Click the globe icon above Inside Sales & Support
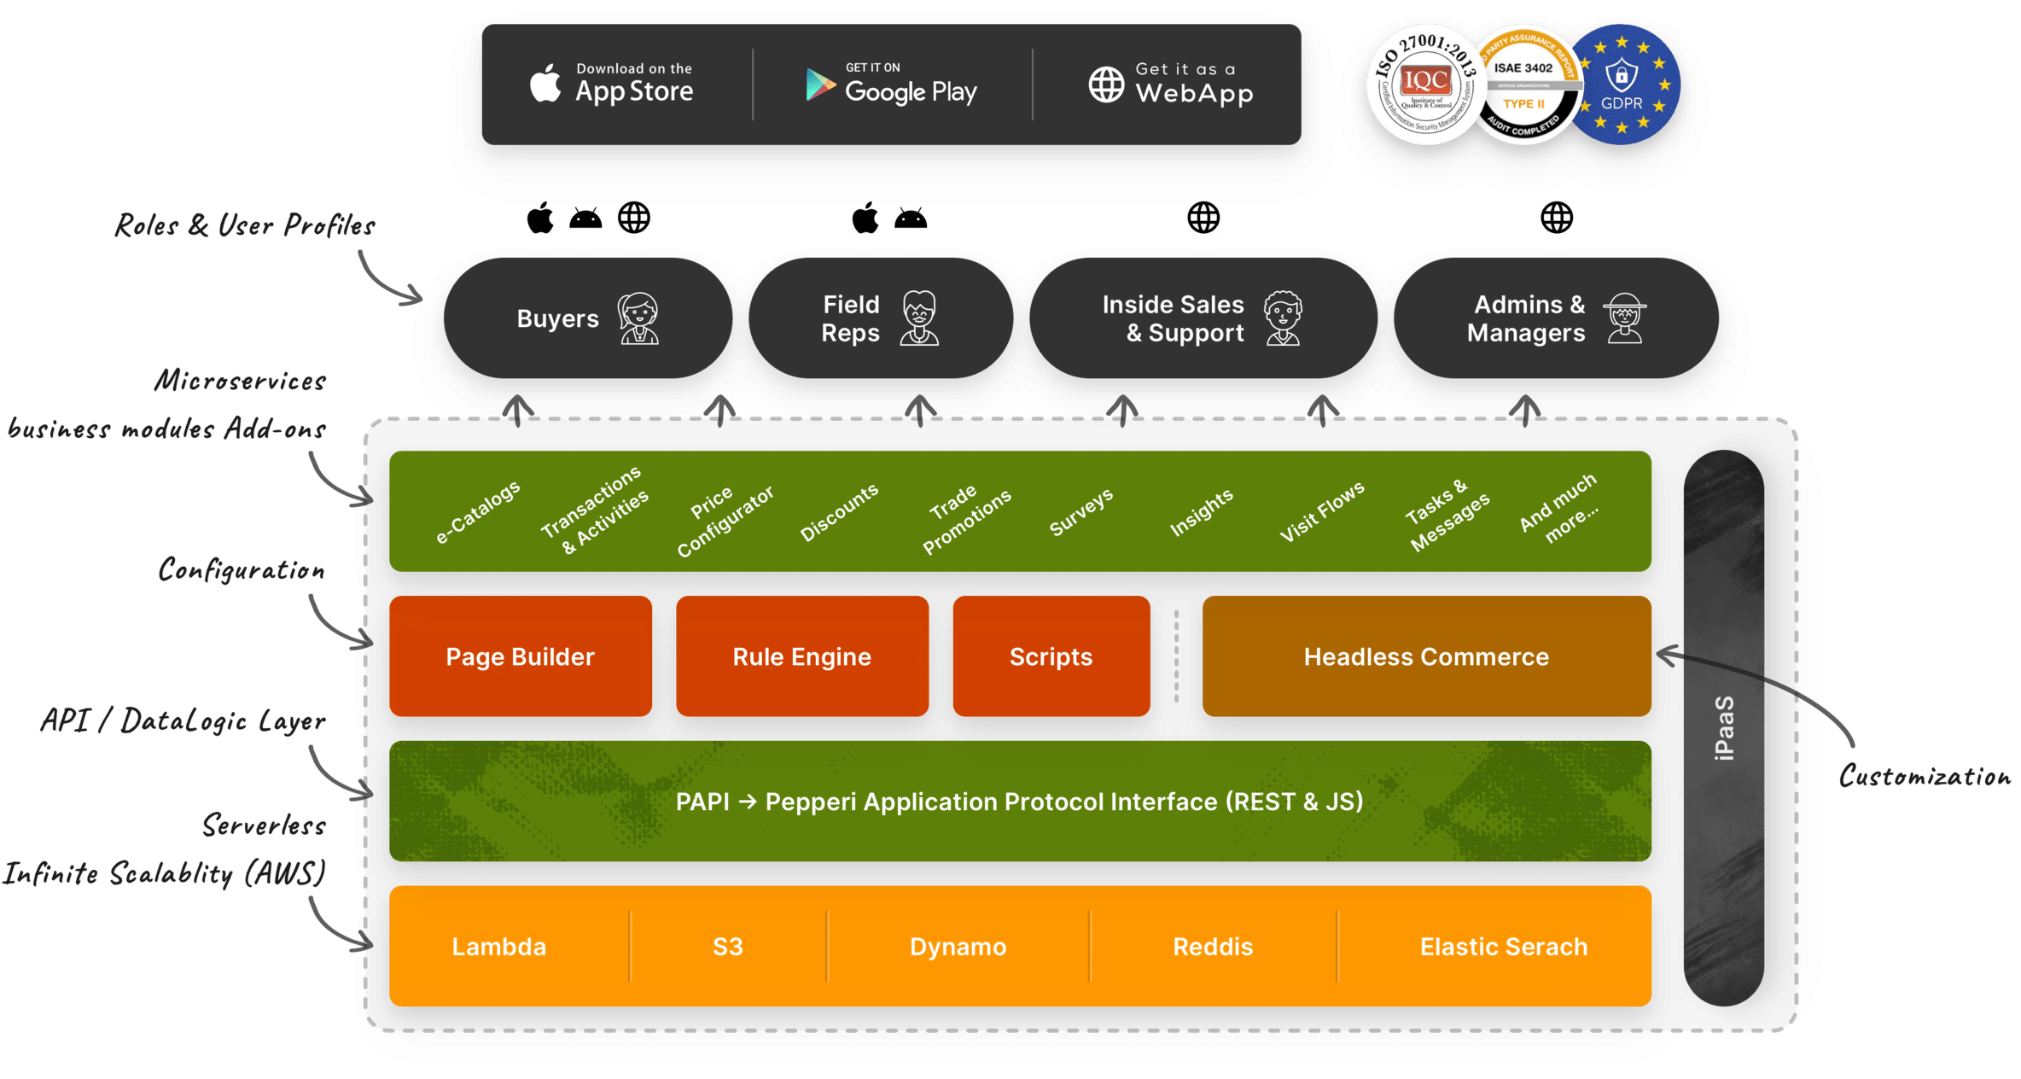This screenshot has height=1079, width=2021. click(1203, 217)
